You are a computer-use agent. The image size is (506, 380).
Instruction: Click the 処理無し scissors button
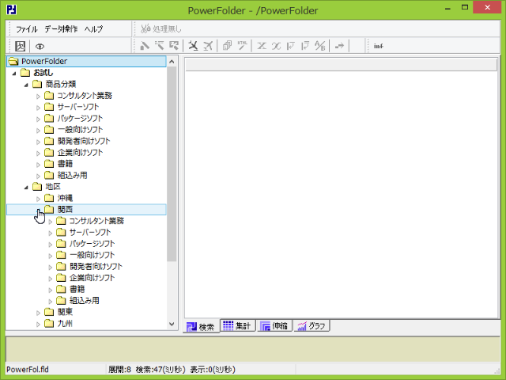pos(161,28)
